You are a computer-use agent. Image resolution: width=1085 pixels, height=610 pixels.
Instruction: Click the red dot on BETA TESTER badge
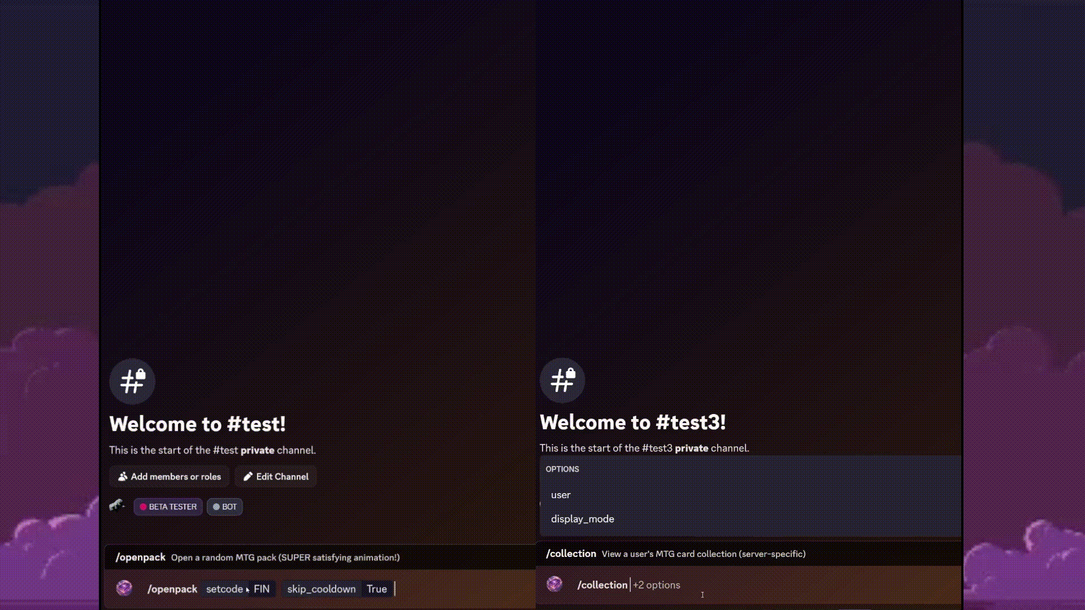tap(143, 507)
